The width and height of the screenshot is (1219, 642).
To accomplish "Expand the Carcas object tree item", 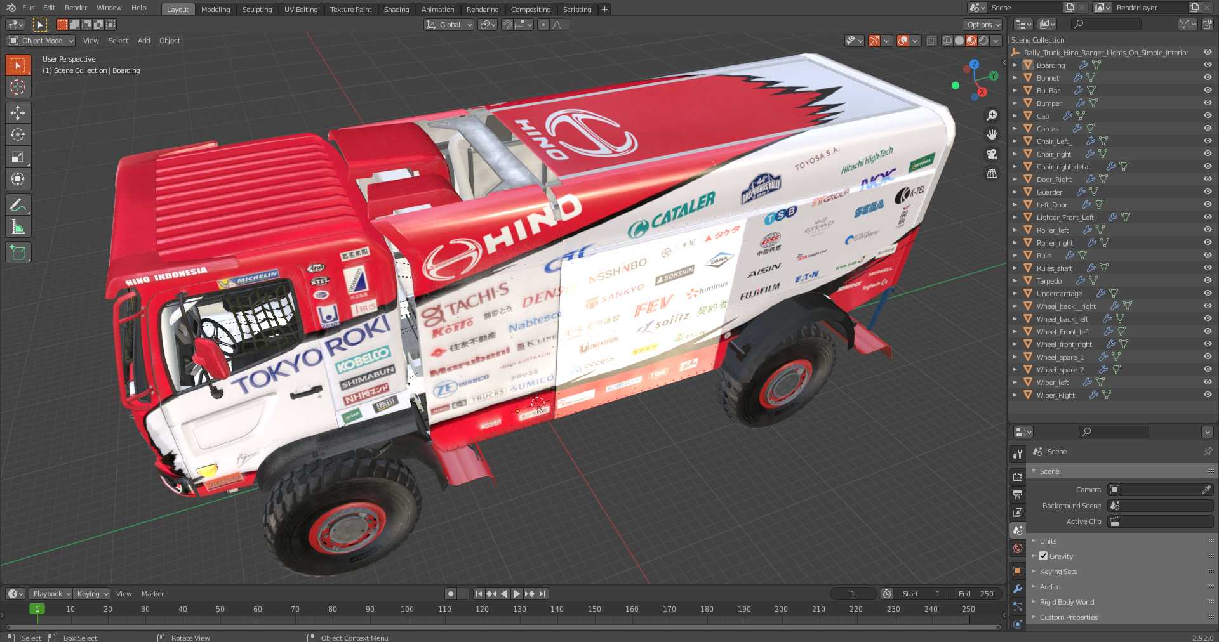I will tap(1015, 128).
